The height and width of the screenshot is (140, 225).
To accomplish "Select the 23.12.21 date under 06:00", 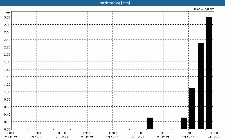I will click(62, 137).
